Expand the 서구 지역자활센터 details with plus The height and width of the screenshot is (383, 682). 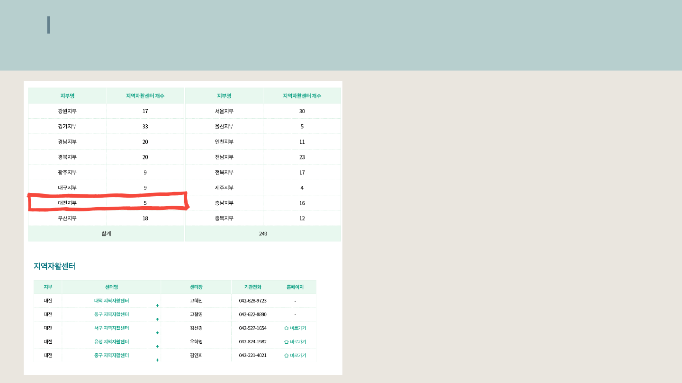tap(157, 333)
